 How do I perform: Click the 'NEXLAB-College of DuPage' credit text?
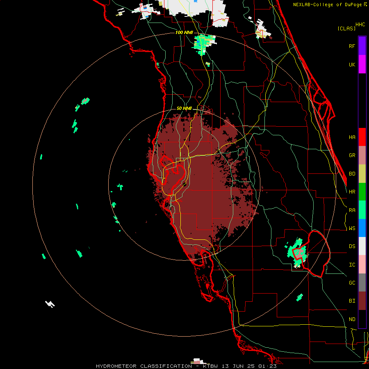click(x=327, y=5)
